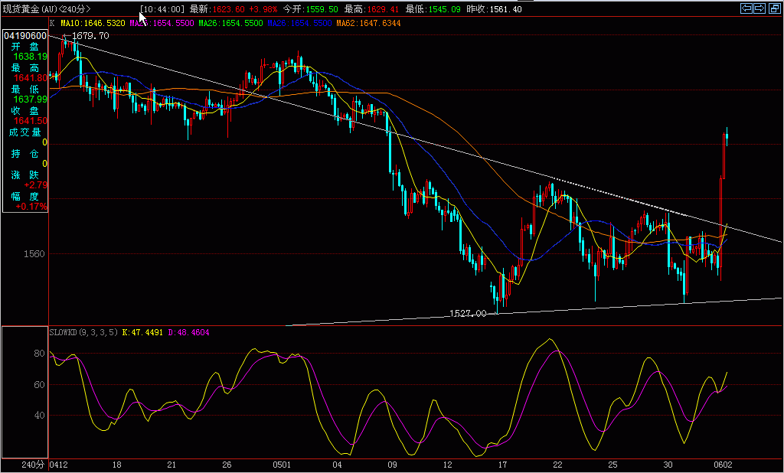Click the 1638.19 opening price value
Viewport: 784px width, 473px height.
[31, 57]
